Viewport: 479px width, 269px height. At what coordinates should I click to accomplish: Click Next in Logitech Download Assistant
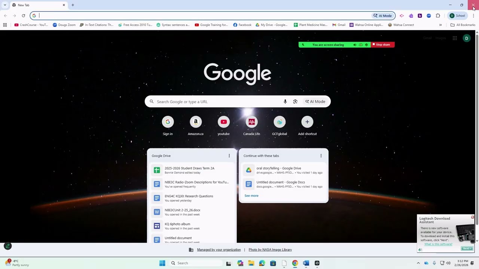tap(467, 249)
